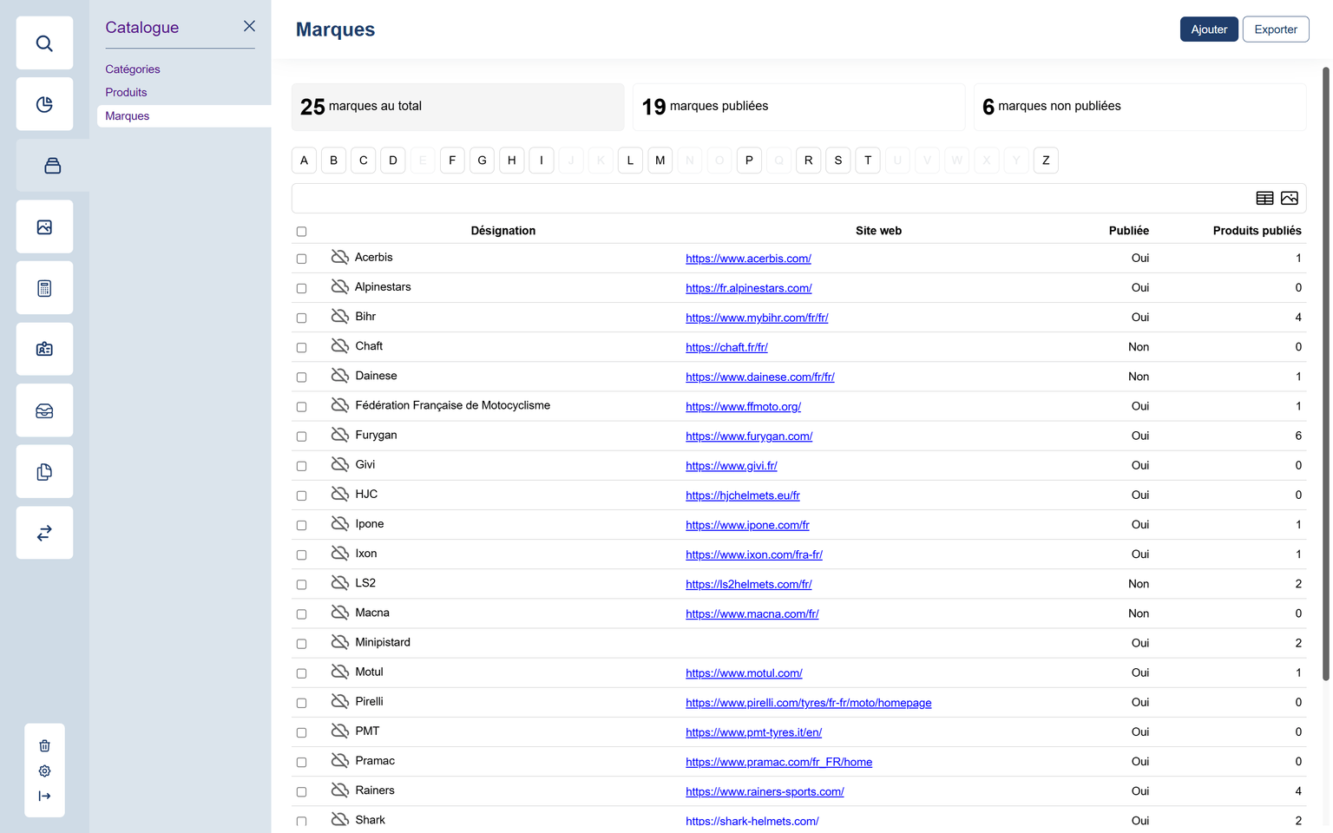
Task: Click the vertical page scrollbar
Action: [x=1325, y=373]
